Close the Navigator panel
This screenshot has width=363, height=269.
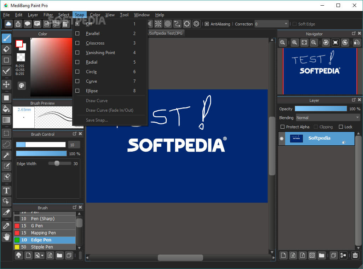click(x=359, y=33)
